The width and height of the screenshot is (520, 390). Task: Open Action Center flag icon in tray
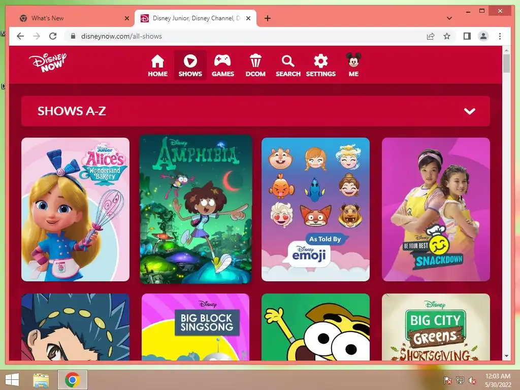(447, 380)
